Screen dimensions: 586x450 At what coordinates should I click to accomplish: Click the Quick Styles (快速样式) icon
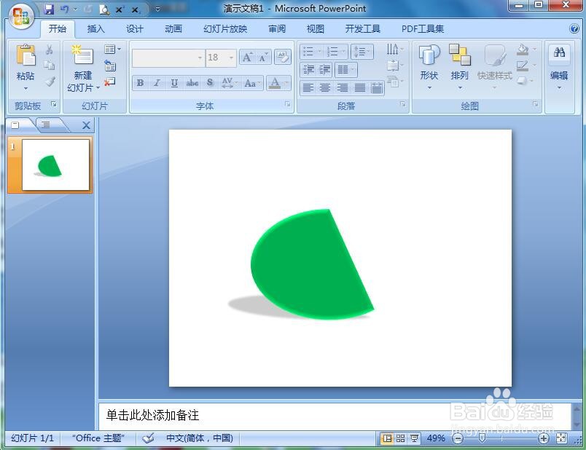tap(494, 64)
